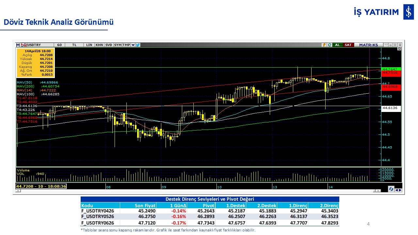
Task: Open the 60 period selector
Action: (59, 45)
